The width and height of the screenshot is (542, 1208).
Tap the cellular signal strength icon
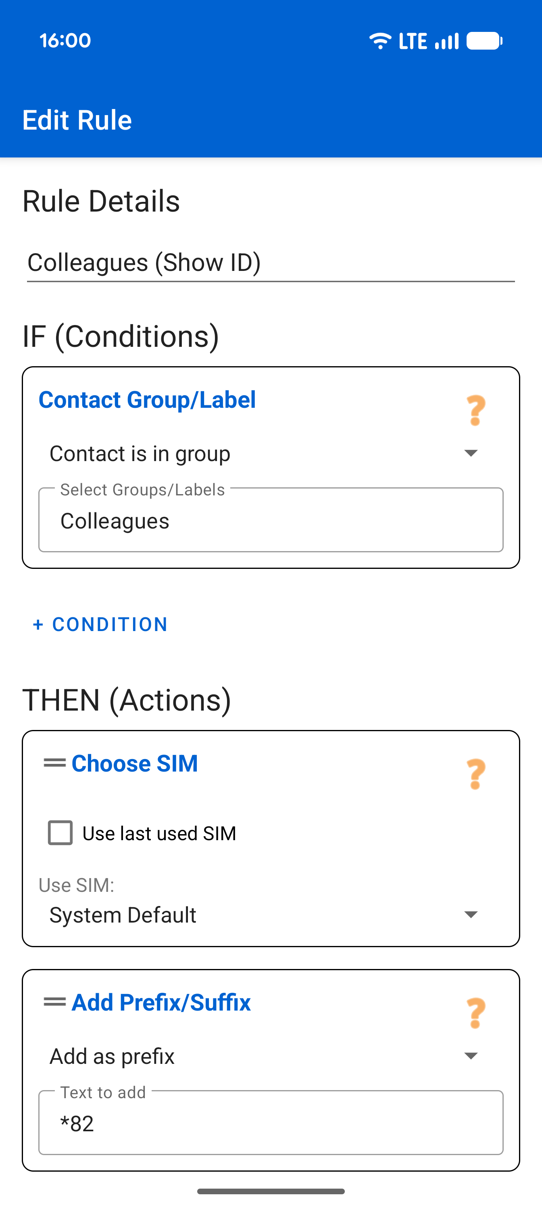(447, 41)
